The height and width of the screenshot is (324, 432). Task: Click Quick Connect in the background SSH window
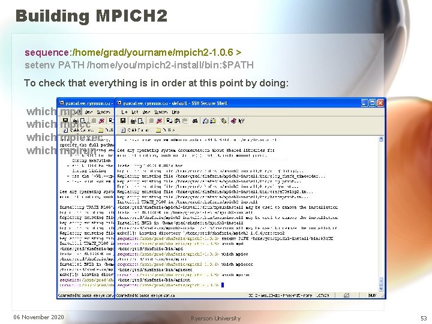tap(79, 130)
